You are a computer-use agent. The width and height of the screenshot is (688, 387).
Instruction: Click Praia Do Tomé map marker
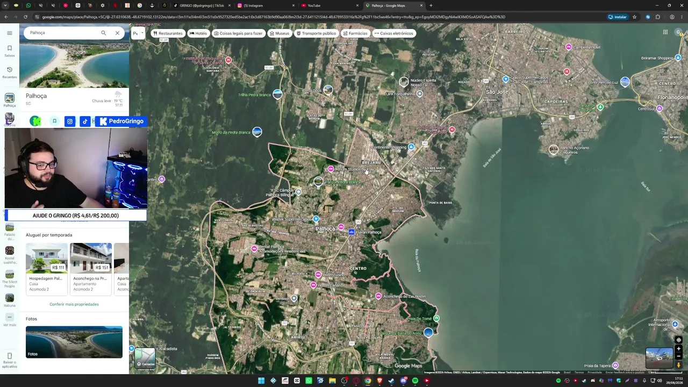click(436, 318)
